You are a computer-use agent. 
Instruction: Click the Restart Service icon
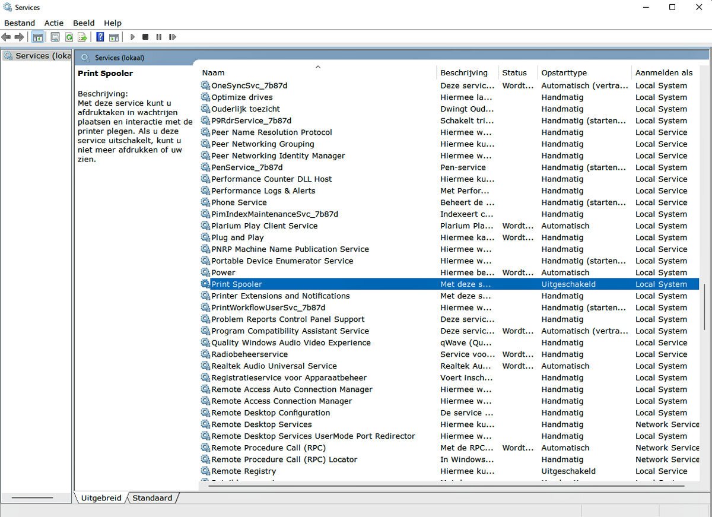pyautogui.click(x=172, y=37)
